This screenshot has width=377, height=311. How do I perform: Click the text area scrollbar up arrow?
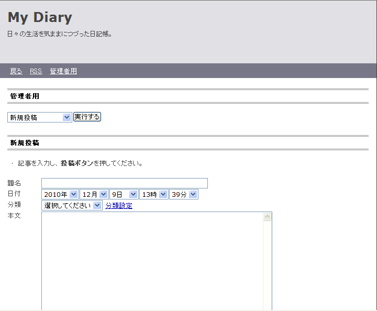point(267,217)
